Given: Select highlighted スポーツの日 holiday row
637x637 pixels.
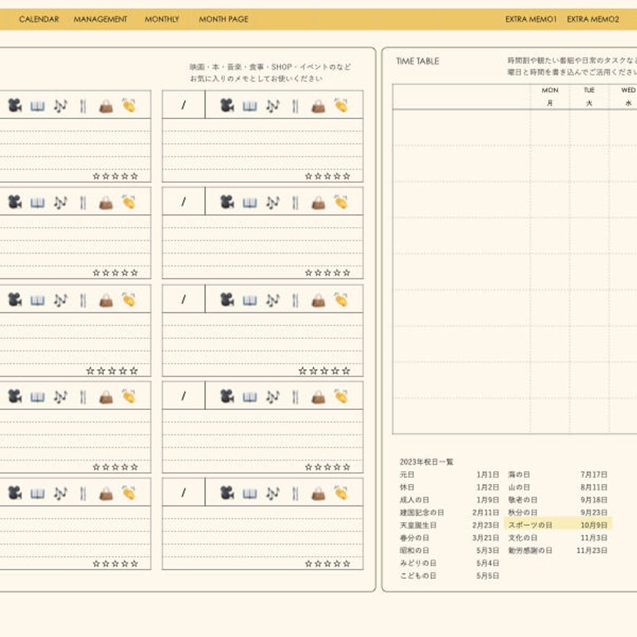Looking at the screenshot, I should click(x=558, y=524).
